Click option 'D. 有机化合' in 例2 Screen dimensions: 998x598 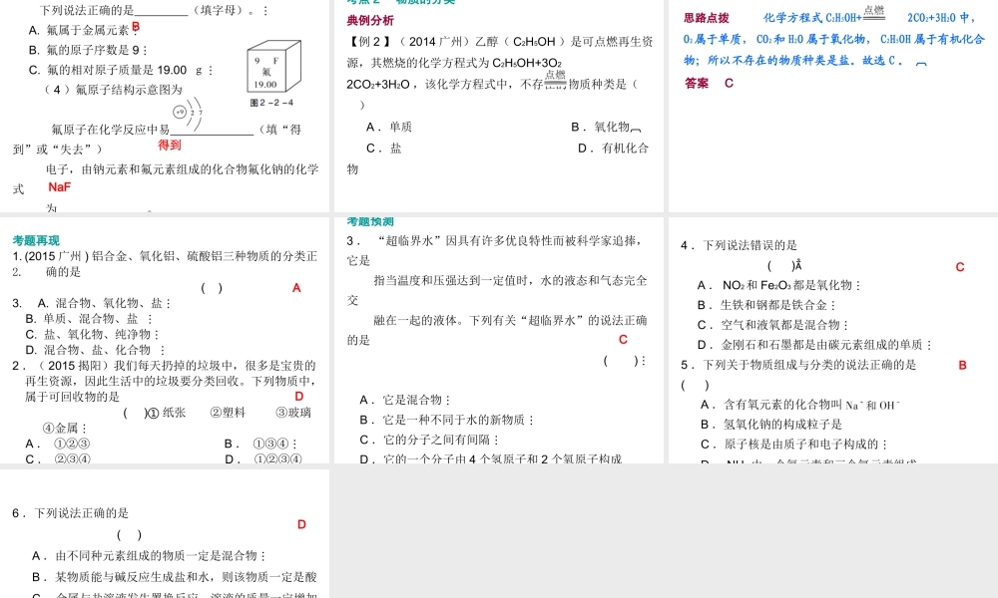click(614, 149)
